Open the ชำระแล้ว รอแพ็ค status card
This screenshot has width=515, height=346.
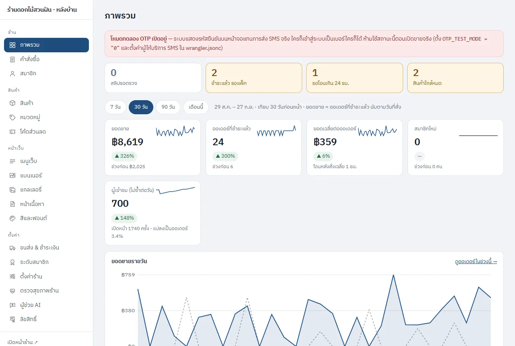(x=254, y=78)
